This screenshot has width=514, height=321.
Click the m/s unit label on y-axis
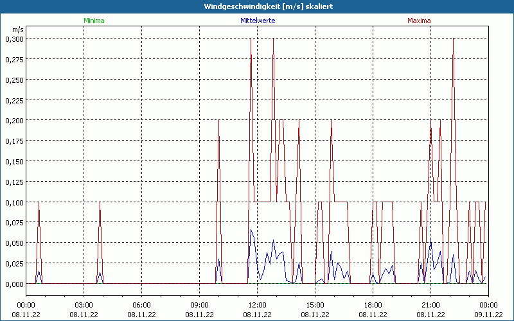[18, 30]
